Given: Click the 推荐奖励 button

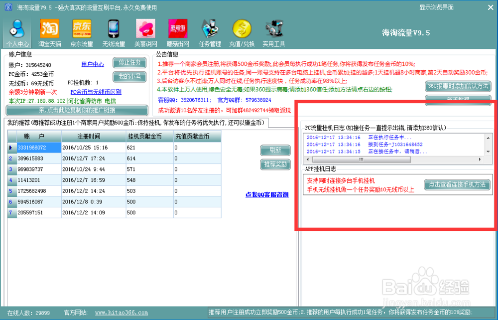Looking at the screenshot, I should (x=275, y=164).
